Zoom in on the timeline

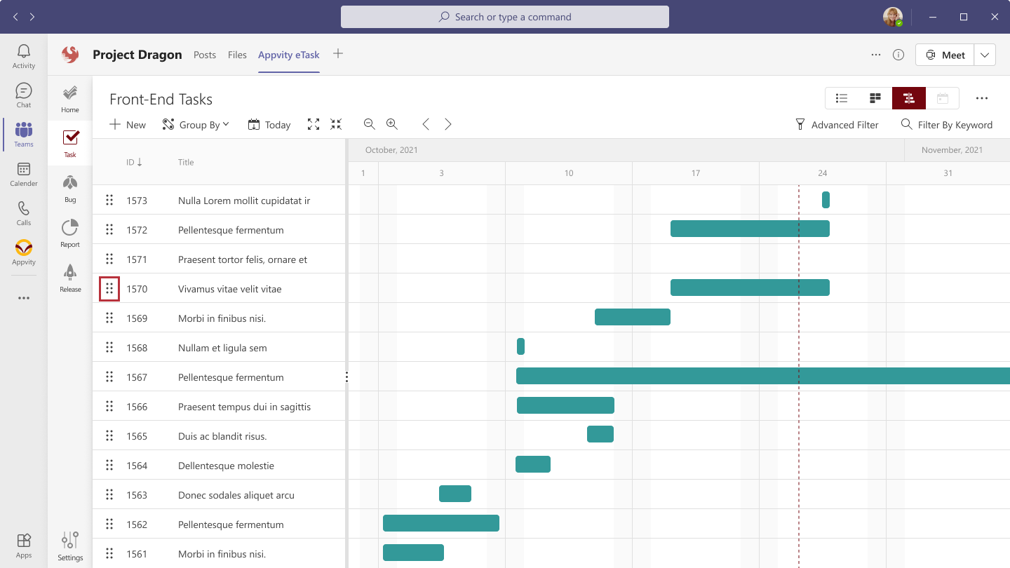(x=391, y=124)
